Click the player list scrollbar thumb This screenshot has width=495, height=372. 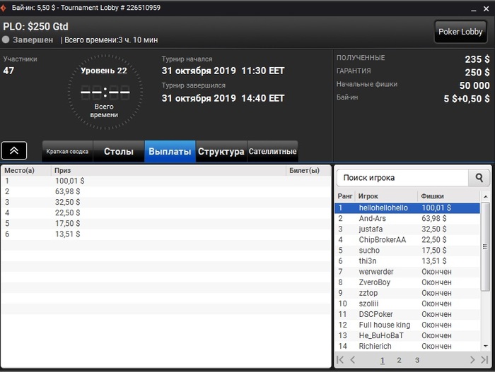coord(485,247)
